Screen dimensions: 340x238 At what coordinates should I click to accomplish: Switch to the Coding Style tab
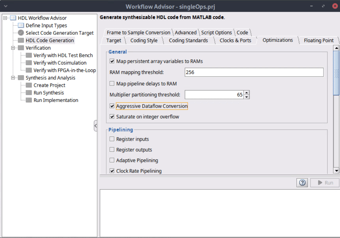(x=144, y=40)
